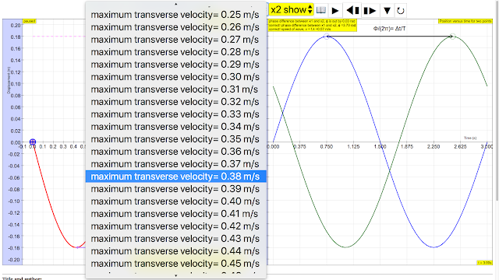Click the list's bottom scroll-down arrow
Image resolution: width=499 pixels, height=280 pixels.
click(x=175, y=275)
